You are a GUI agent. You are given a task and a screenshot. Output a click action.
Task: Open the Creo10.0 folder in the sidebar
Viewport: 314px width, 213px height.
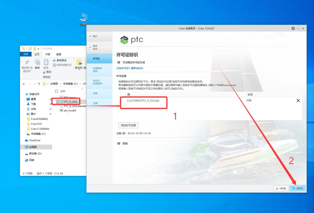click(x=36, y=124)
